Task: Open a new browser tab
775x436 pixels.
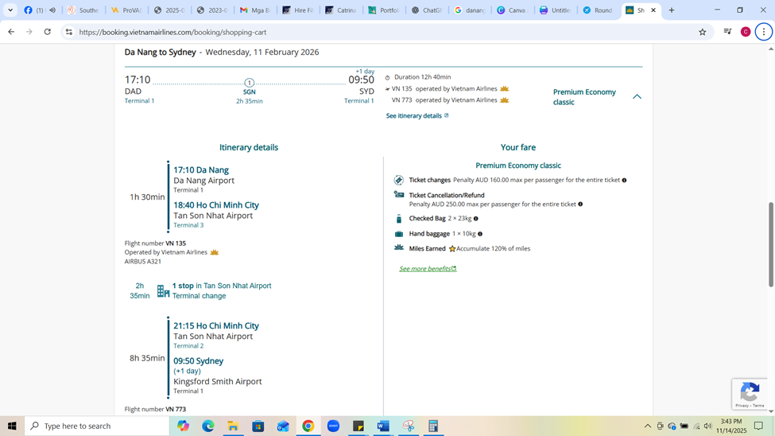Action: coord(671,10)
